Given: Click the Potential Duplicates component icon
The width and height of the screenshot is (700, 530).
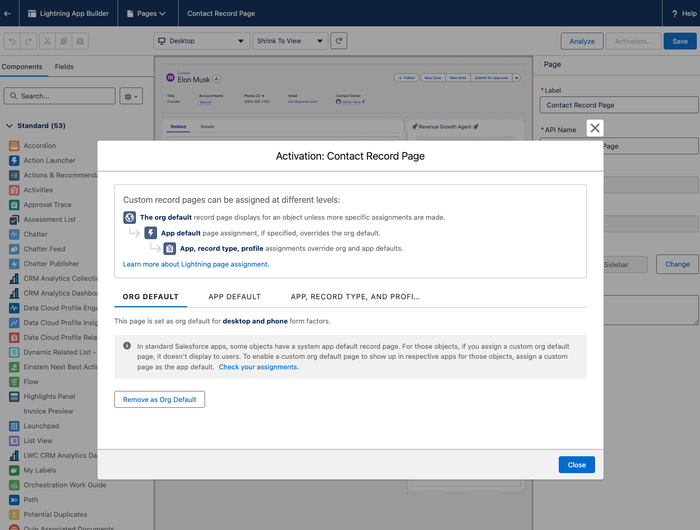Looking at the screenshot, I should (14, 514).
